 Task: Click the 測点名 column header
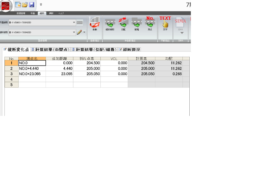point(32,58)
